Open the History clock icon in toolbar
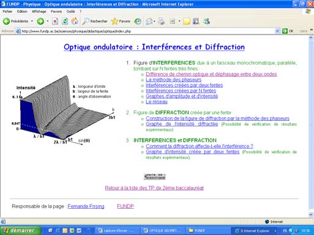 pos(138,21)
